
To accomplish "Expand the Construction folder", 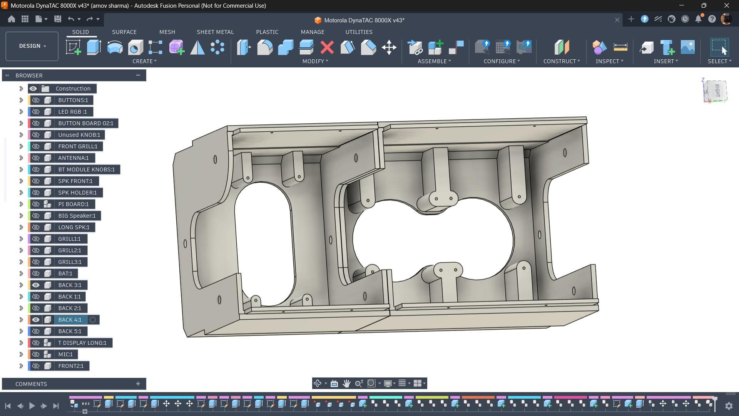I will click(21, 89).
